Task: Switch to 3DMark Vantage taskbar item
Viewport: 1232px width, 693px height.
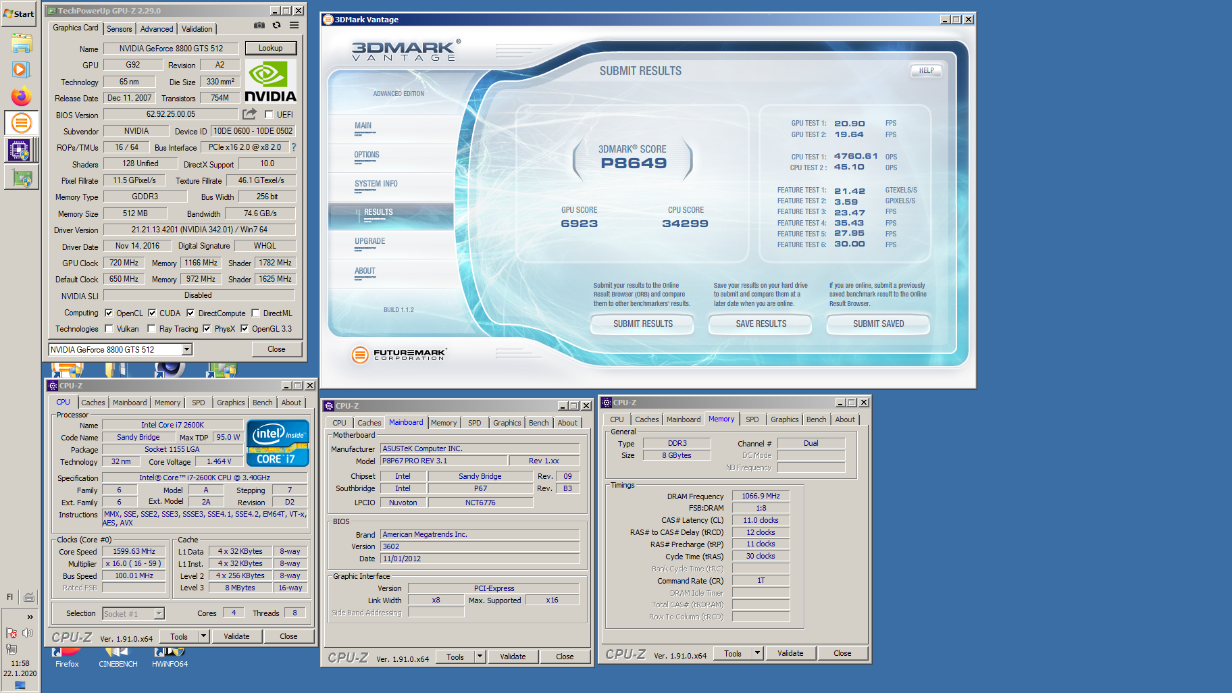Action: (x=21, y=123)
